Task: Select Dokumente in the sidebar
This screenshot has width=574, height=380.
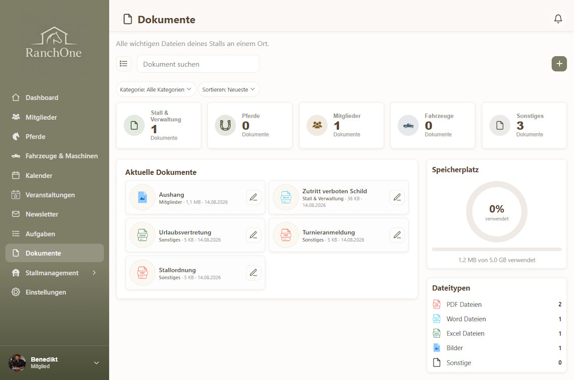Action: 55,253
